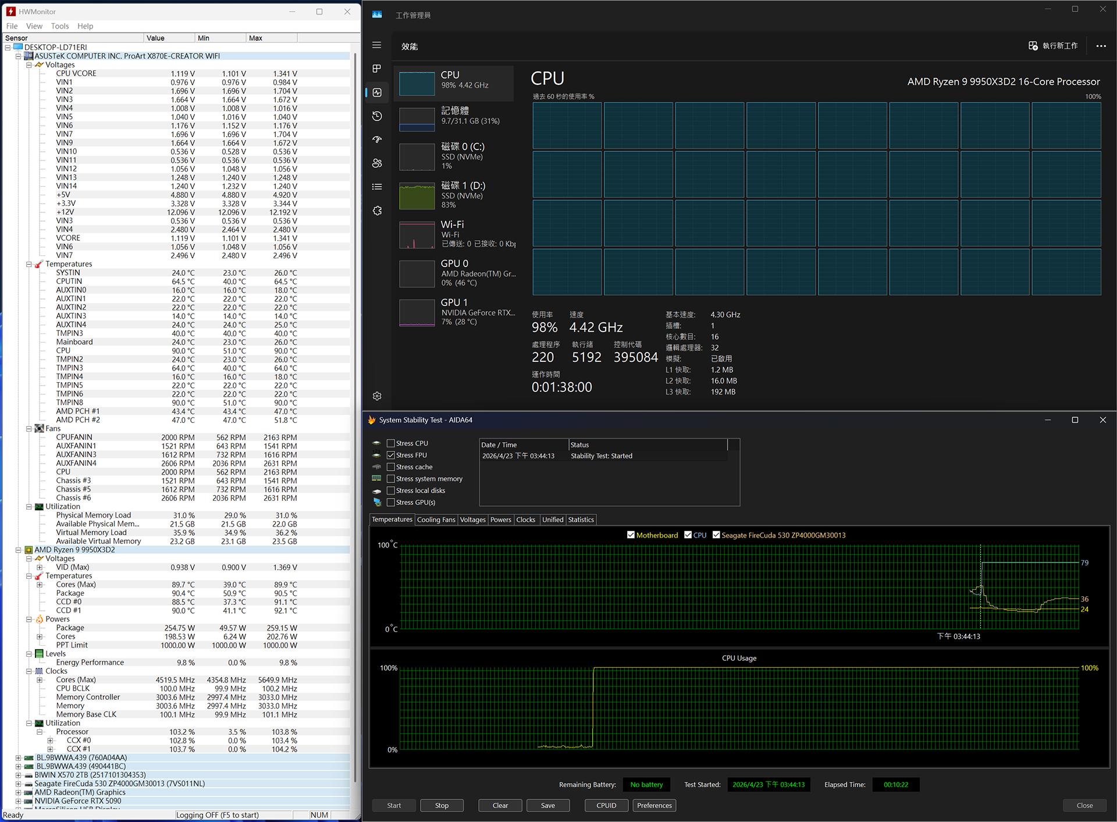Open Task Manager settings gear icon
Screen dimensions: 1117x822
point(377,396)
